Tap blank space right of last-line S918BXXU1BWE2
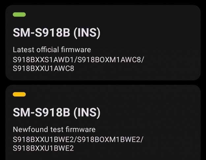This screenshot has width=206, height=160. [138, 148]
